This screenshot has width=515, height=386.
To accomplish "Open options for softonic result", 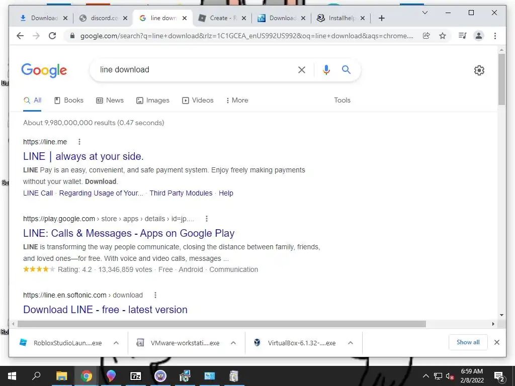I will point(155,295).
